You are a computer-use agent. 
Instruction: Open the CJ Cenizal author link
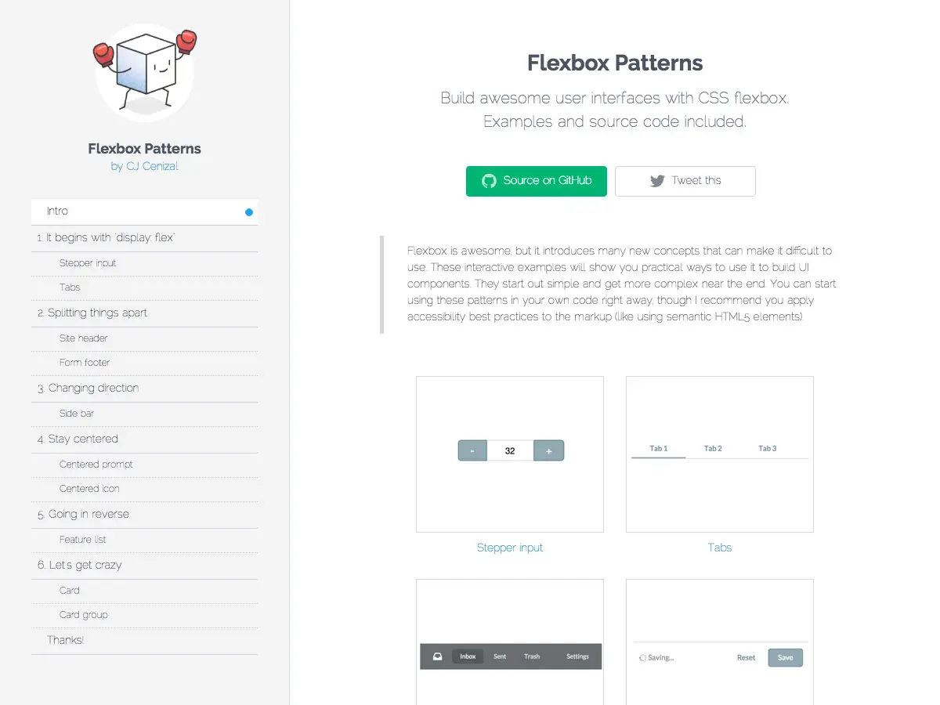pos(145,166)
